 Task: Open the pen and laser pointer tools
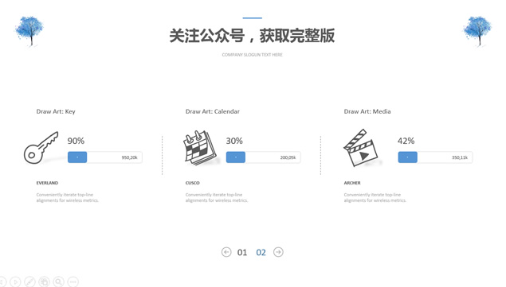click(x=29, y=282)
